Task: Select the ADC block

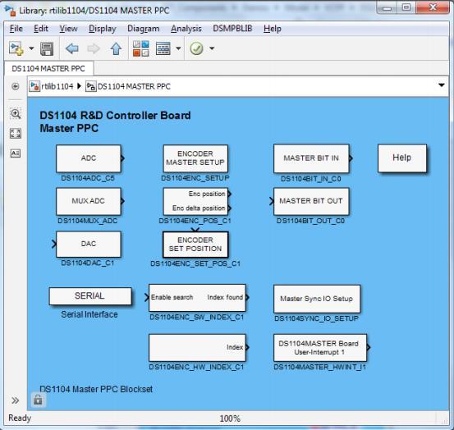Action: (x=89, y=158)
